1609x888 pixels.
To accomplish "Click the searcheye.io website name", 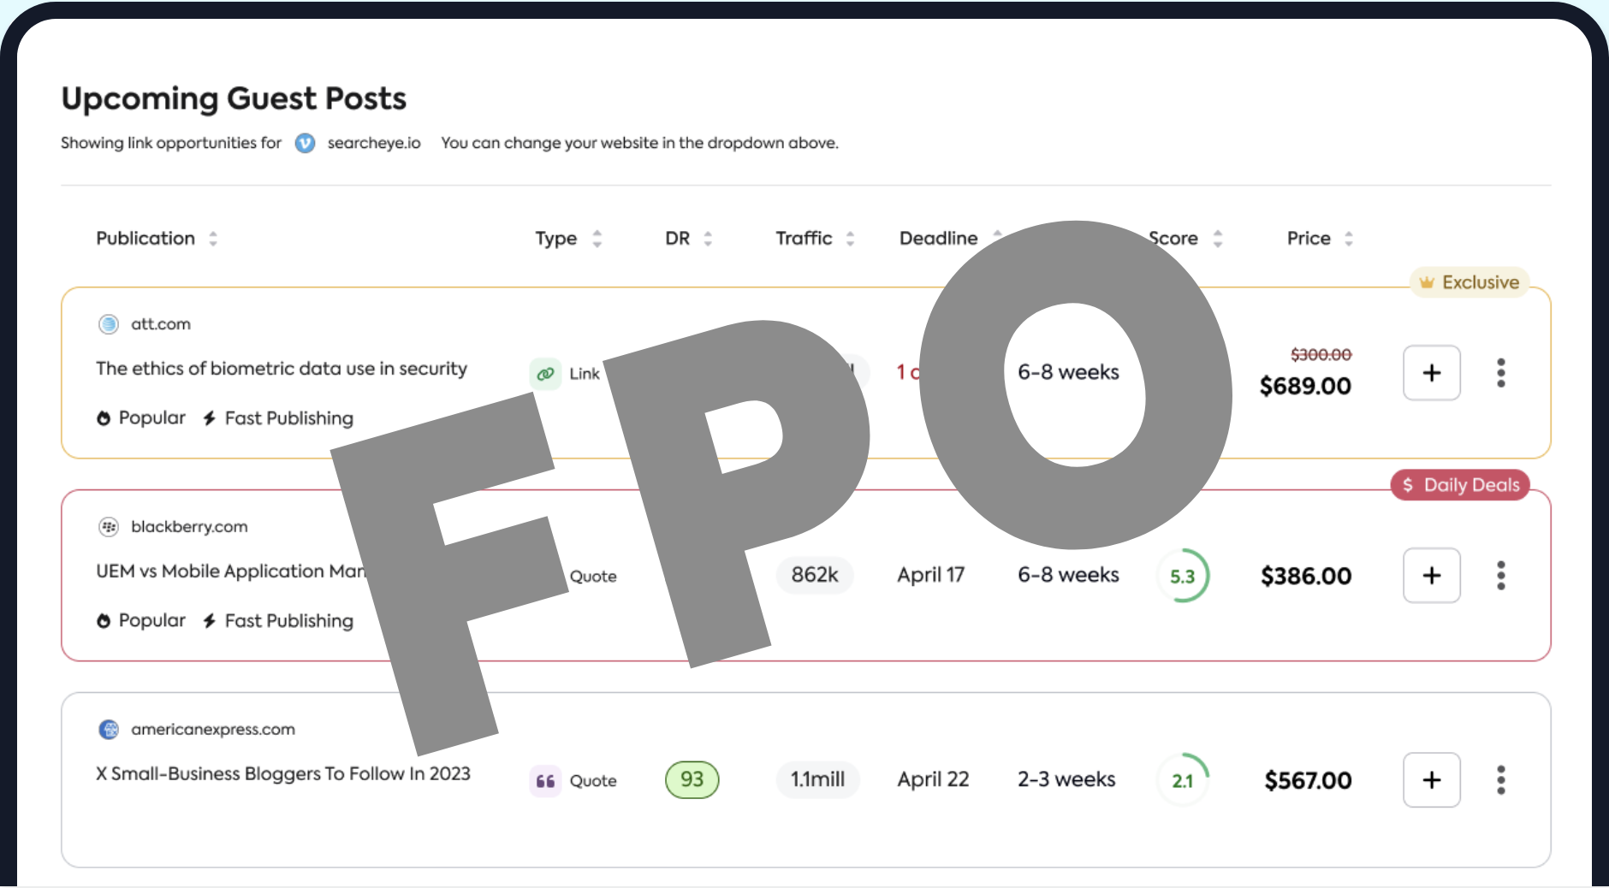I will click(x=374, y=143).
